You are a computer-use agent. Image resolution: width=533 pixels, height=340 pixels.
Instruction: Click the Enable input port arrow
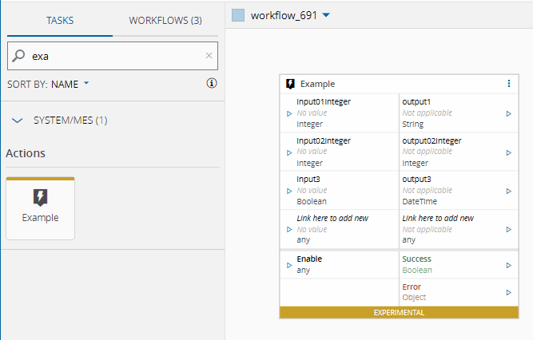(289, 264)
